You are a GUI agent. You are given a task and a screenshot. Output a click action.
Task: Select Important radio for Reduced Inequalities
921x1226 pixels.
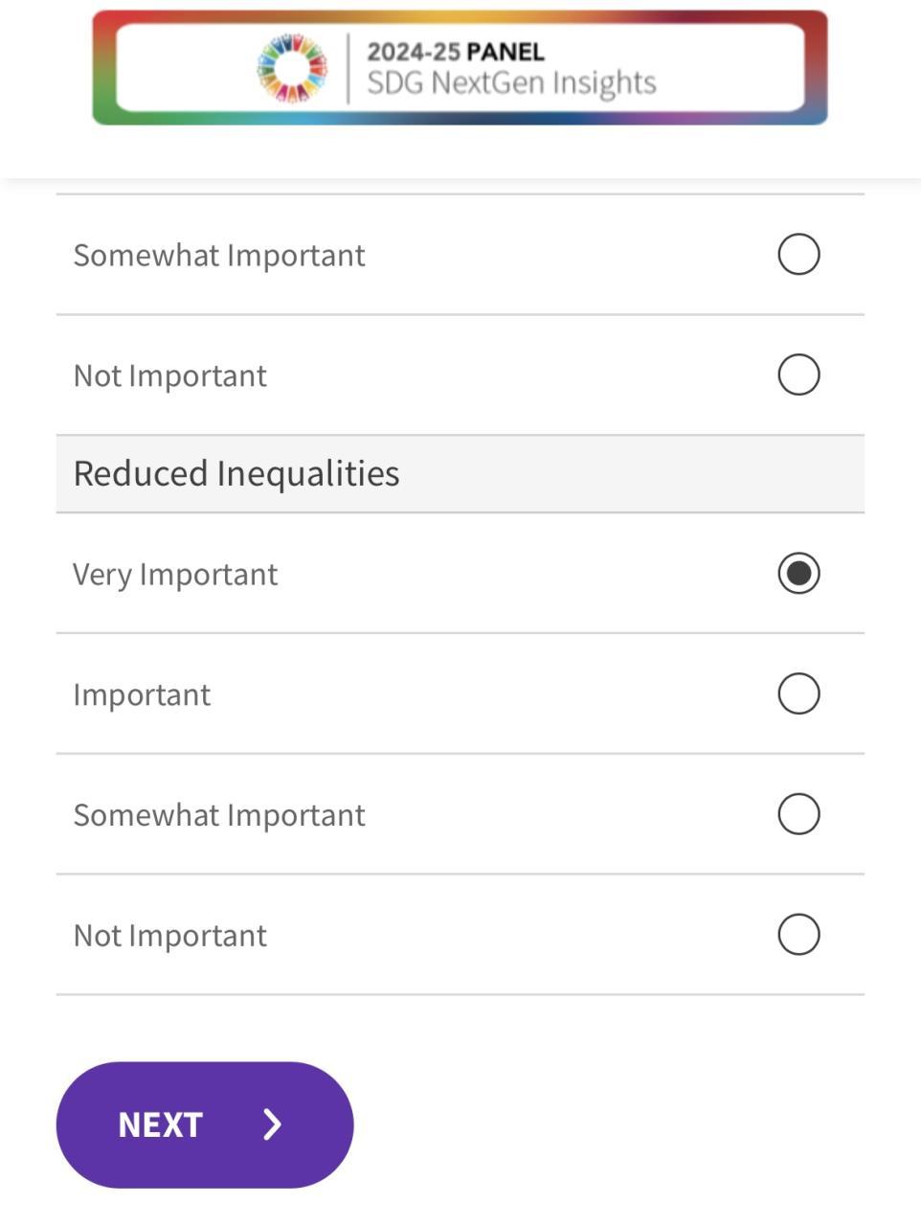pos(798,693)
